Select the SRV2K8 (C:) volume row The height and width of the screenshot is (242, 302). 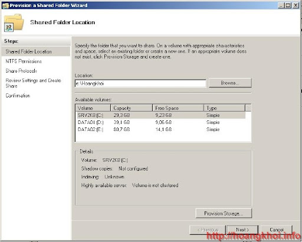pyautogui.click(x=160, y=115)
